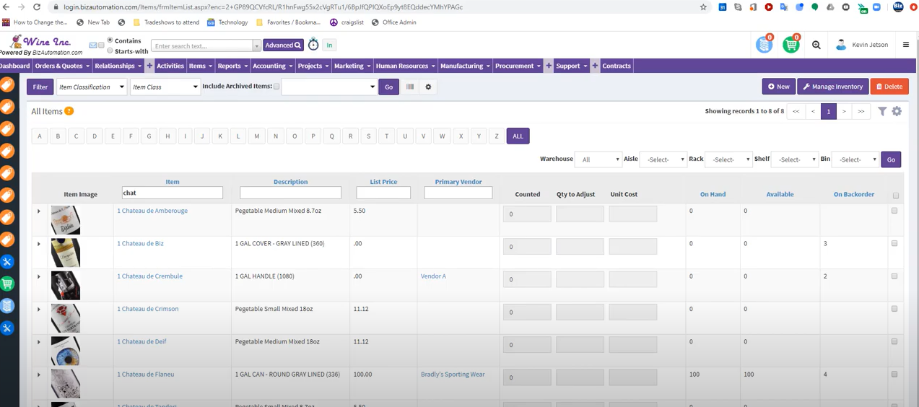Open the Bradly's Sporting Wear vendor link
919x407 pixels.
453,375
